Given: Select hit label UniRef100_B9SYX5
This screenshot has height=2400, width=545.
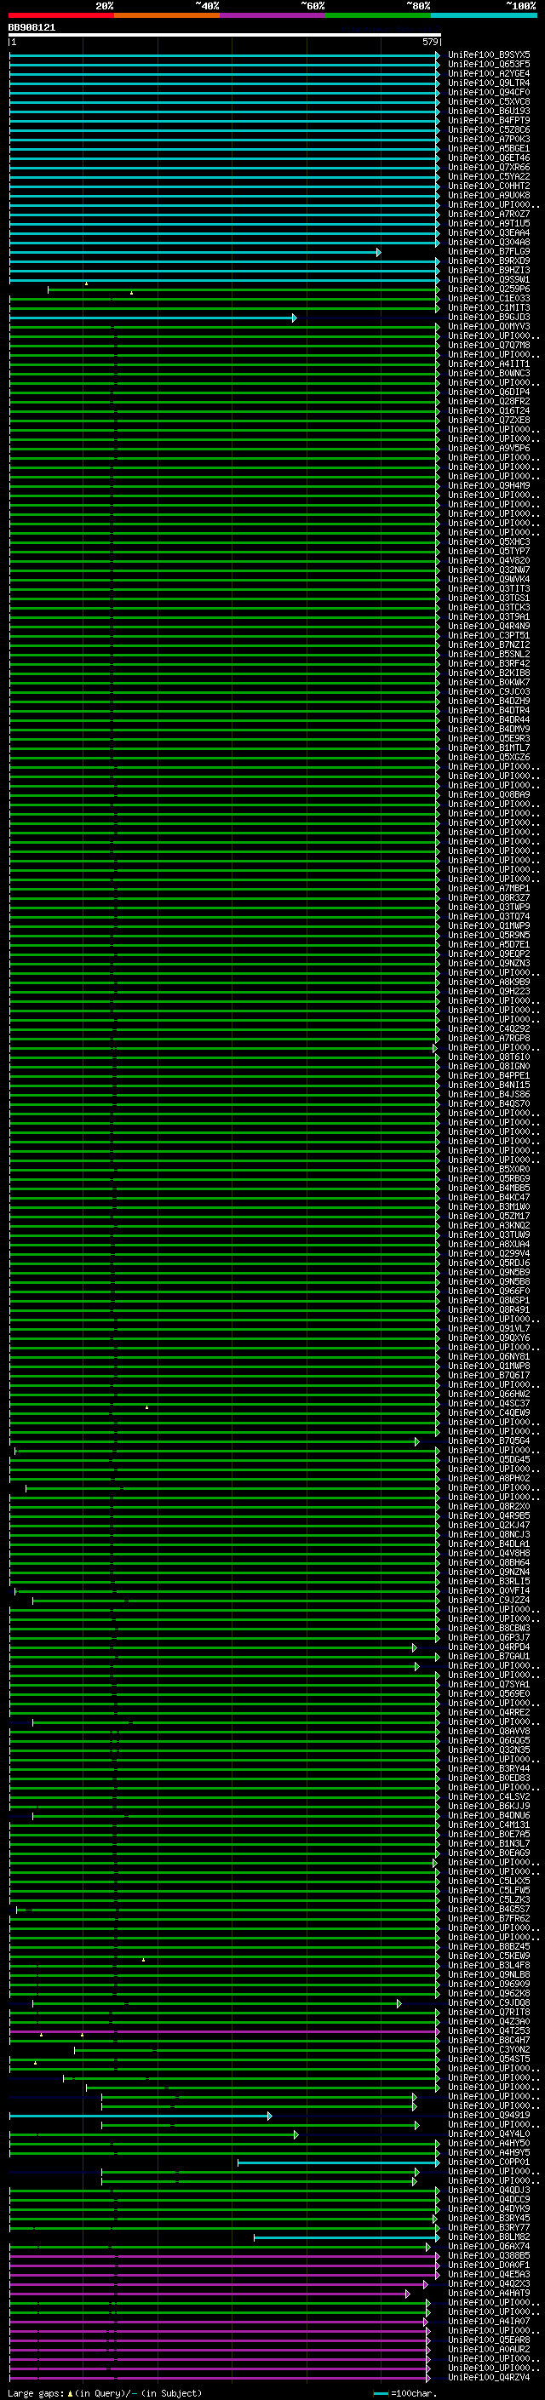Looking at the screenshot, I should [489, 55].
